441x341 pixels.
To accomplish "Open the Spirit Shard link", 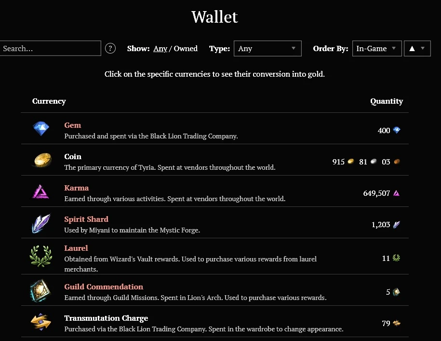I will coord(86,219).
